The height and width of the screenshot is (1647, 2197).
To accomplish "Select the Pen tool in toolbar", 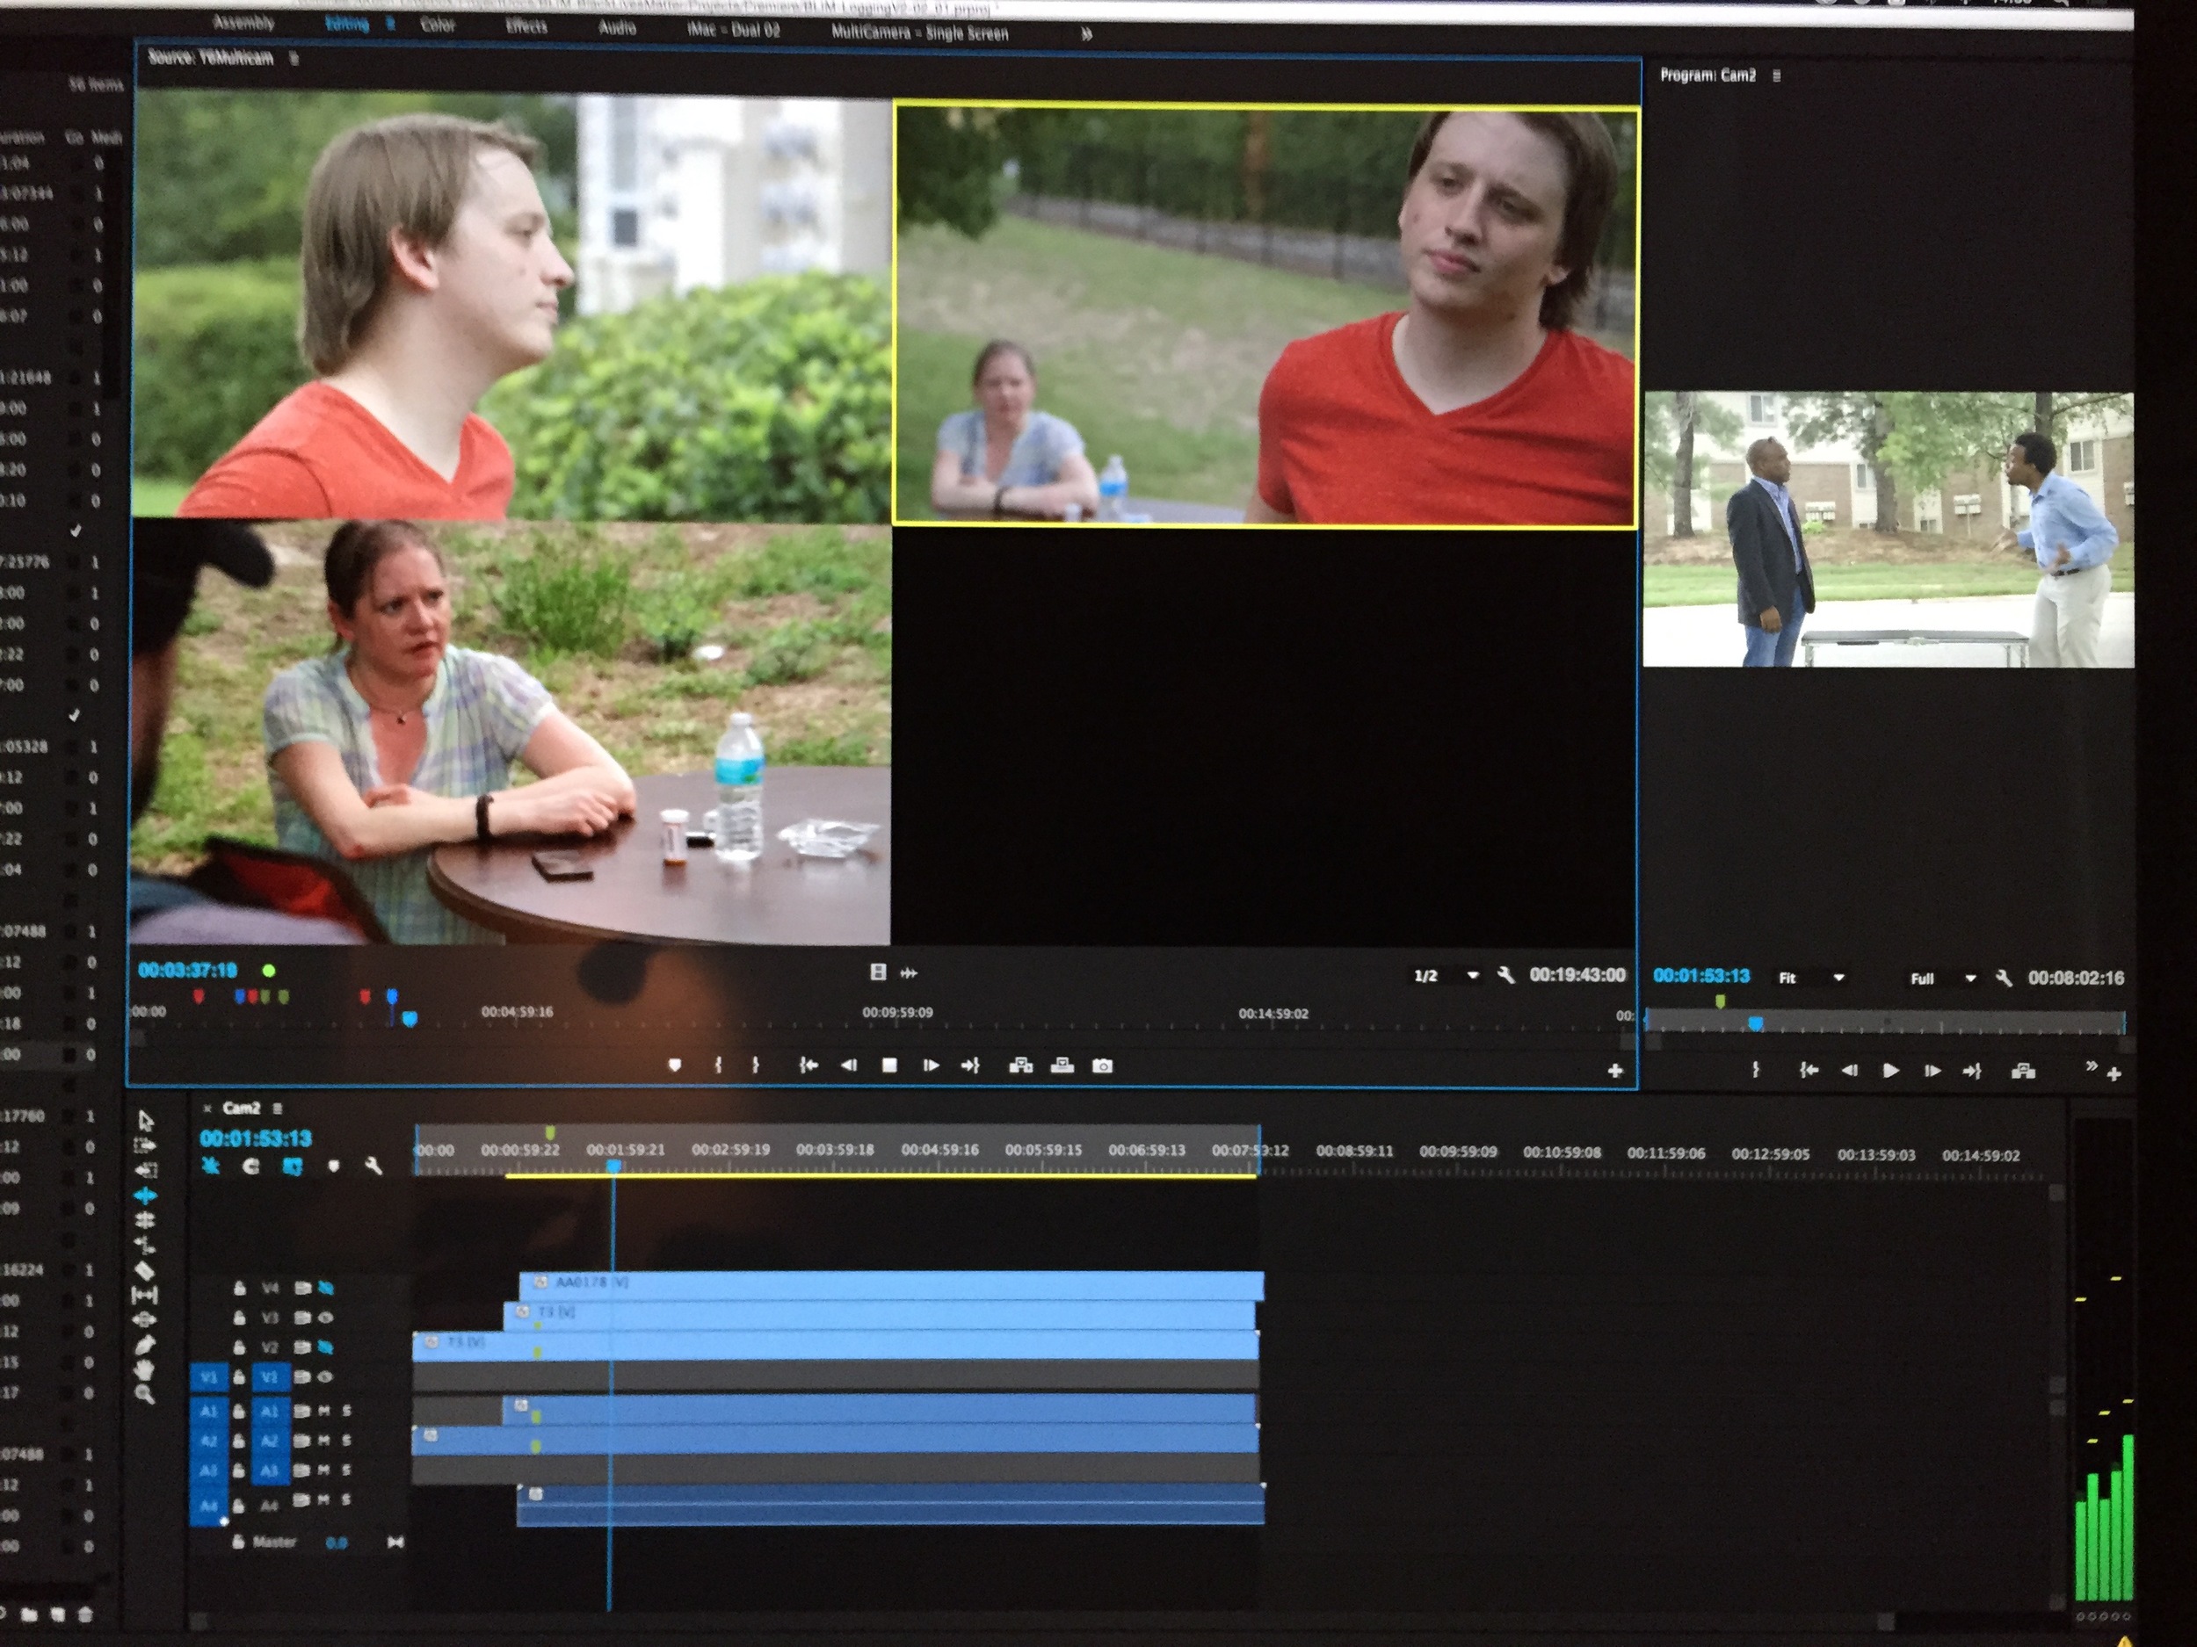I will click(145, 1345).
